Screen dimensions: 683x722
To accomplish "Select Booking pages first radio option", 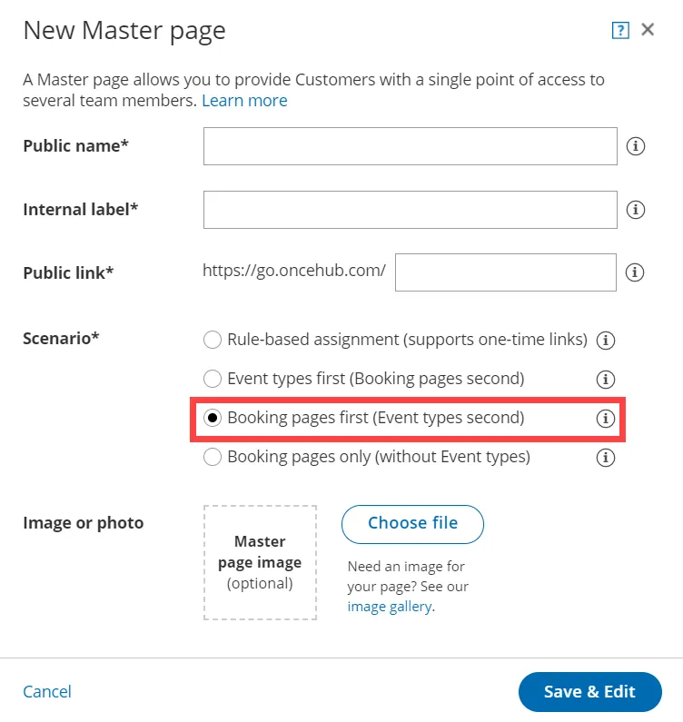I will click(213, 418).
